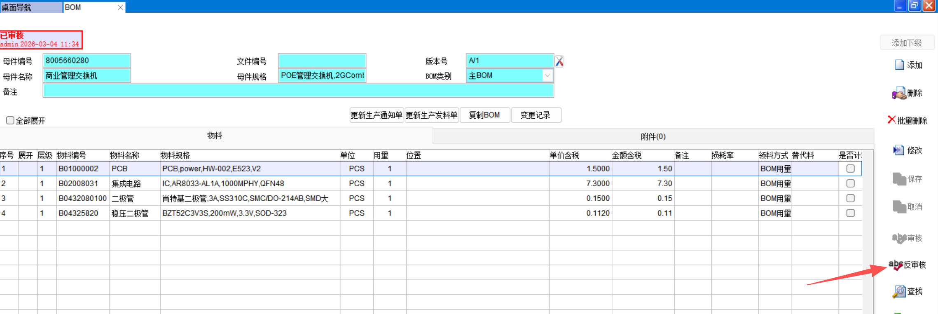Image resolution: width=938 pixels, height=314 pixels.
Task: Click the 变更记录 change log button
Action: 535,115
